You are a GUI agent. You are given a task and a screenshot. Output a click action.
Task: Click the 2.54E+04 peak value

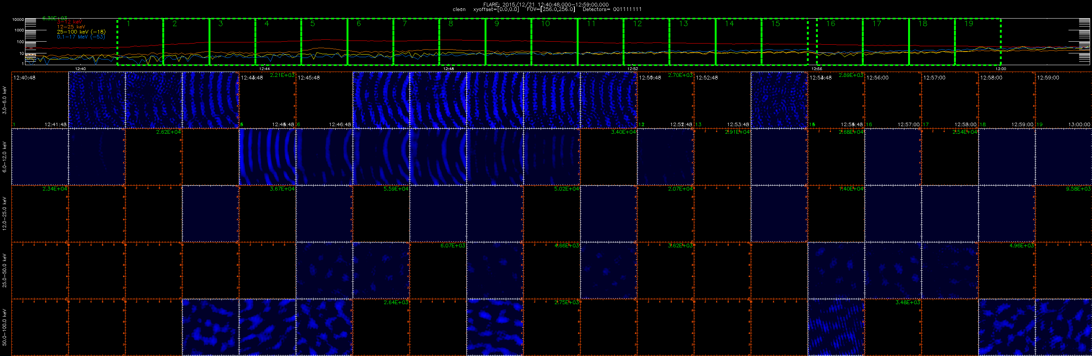(964, 132)
